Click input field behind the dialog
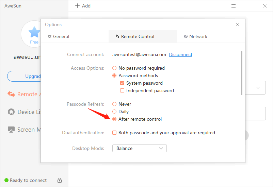This screenshot has height=187, width=273. point(255,114)
